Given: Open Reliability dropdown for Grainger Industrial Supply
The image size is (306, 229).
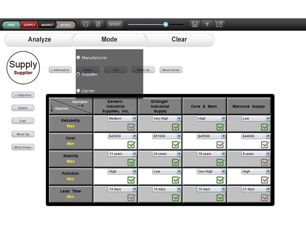Looking at the screenshot, I should point(167,118).
